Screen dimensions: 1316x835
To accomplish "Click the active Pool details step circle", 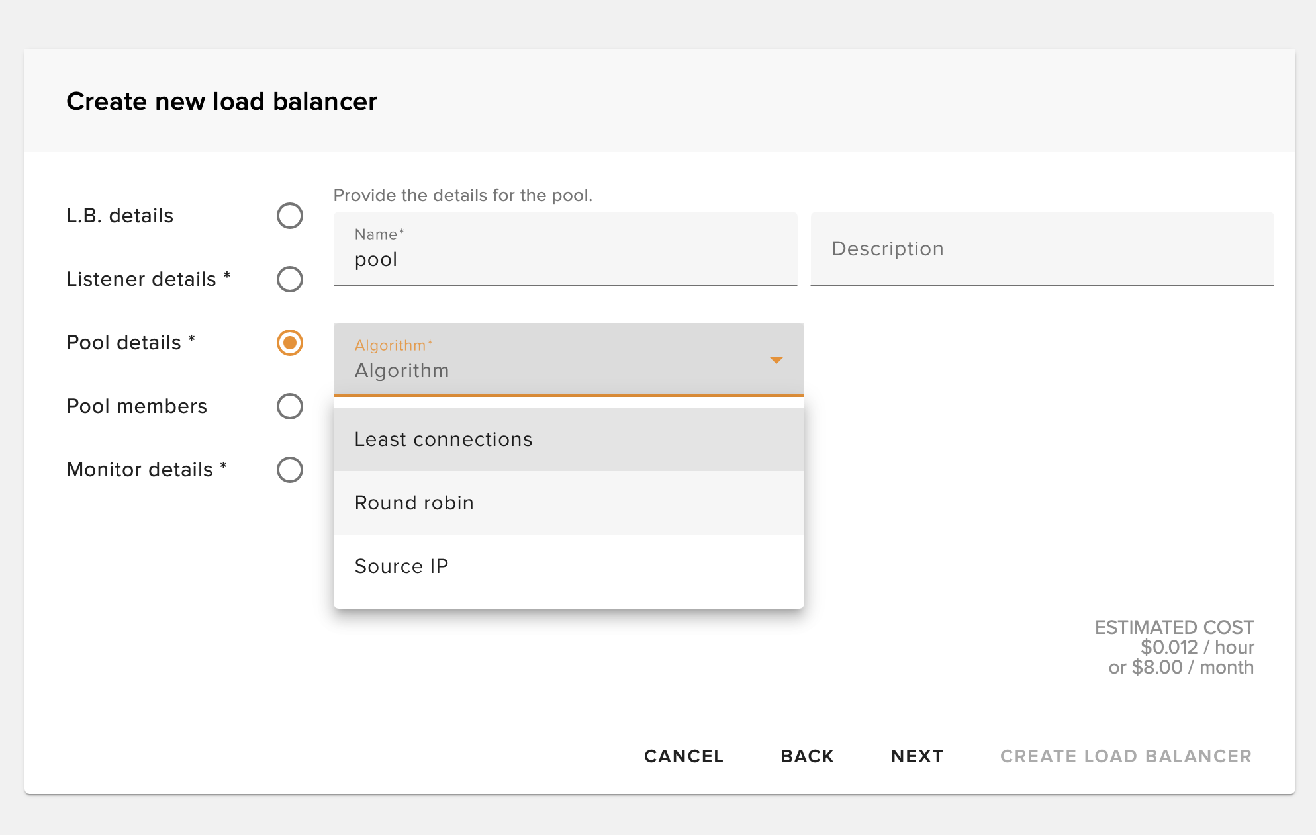I will (x=290, y=343).
